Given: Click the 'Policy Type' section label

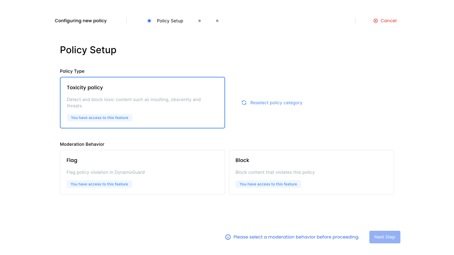Looking at the screenshot, I should pos(72,71).
